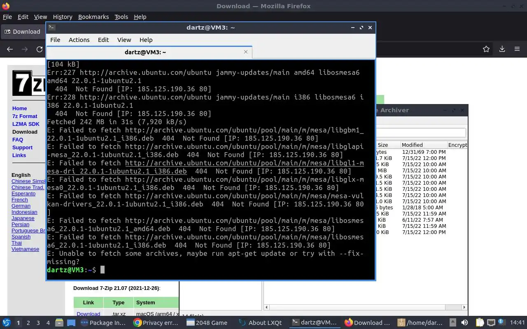Close the dartz@VM3 terminal tab
This screenshot has height=329, width=527.
pos(246,52)
